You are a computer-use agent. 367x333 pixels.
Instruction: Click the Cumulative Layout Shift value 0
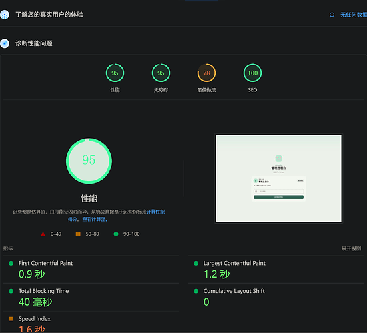coord(206,302)
